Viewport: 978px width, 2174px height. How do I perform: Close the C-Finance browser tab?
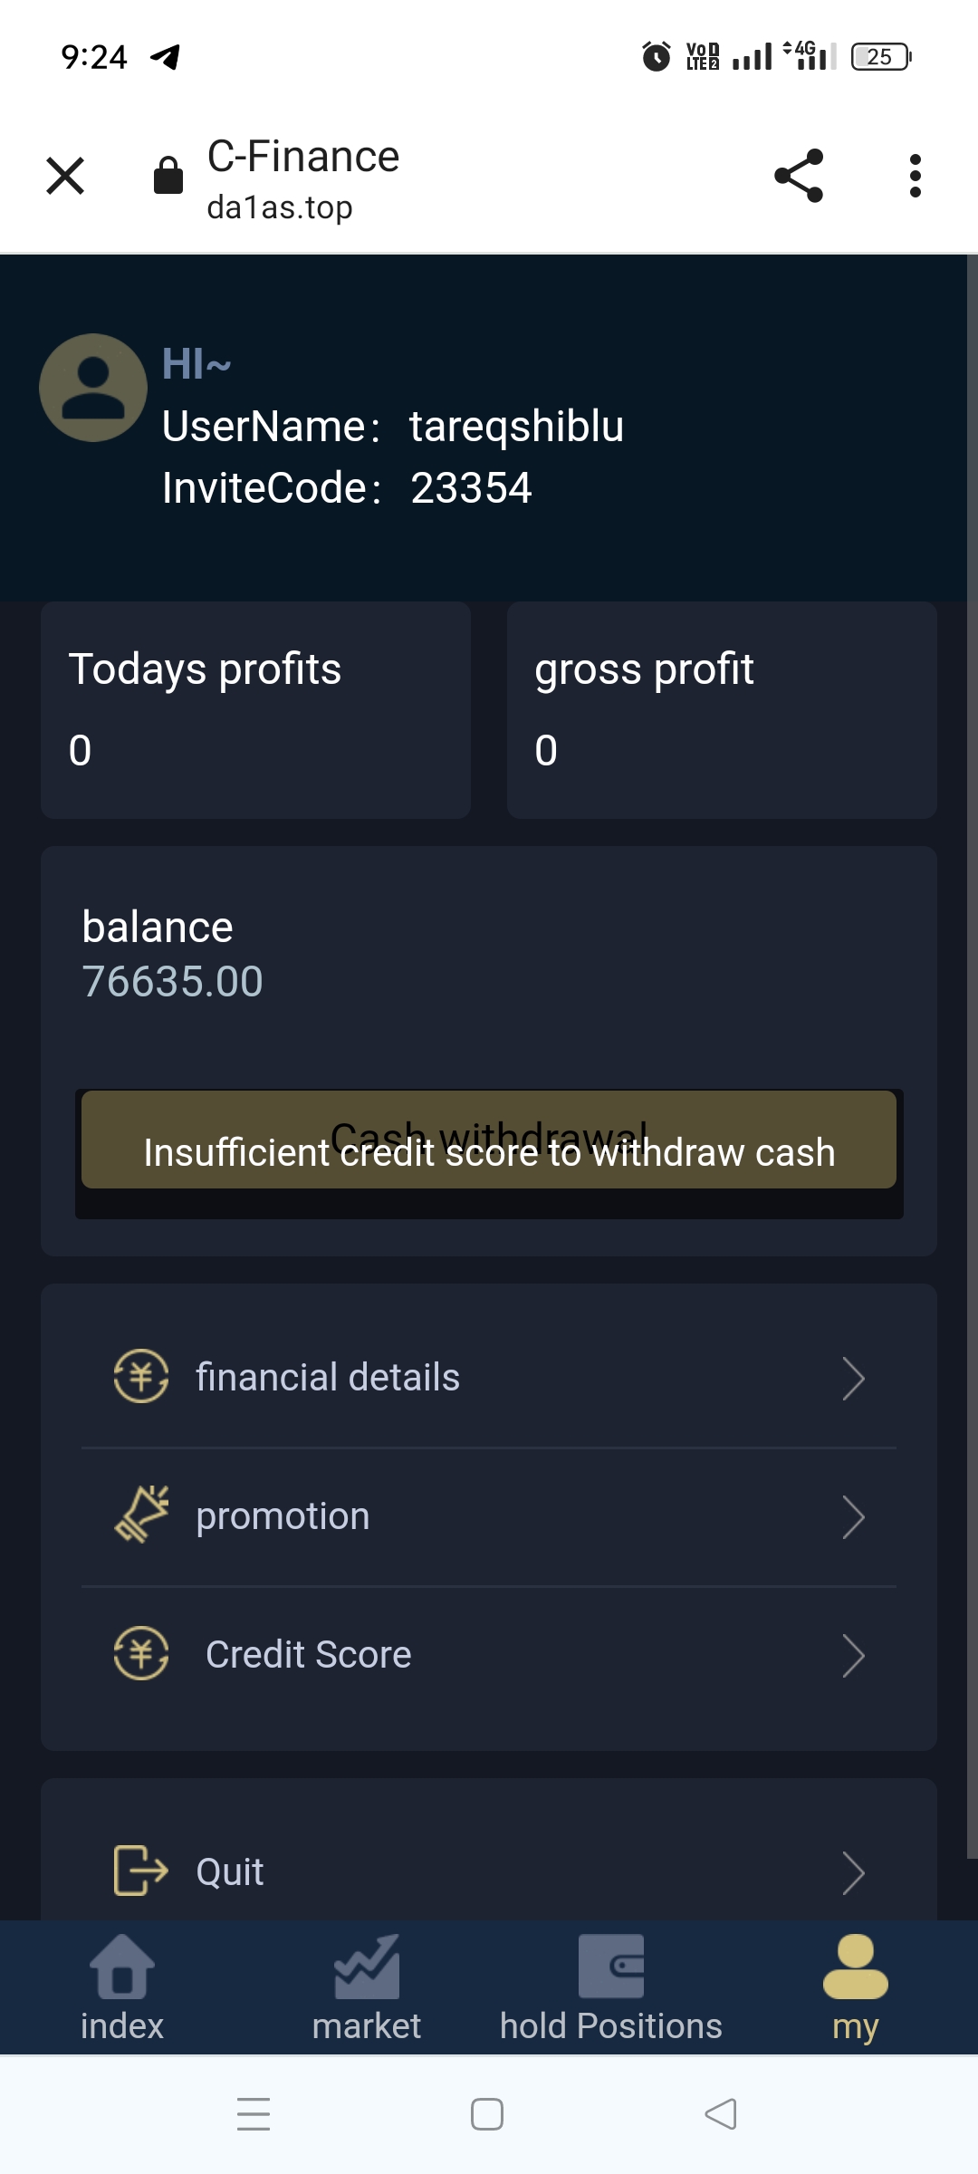point(65,176)
